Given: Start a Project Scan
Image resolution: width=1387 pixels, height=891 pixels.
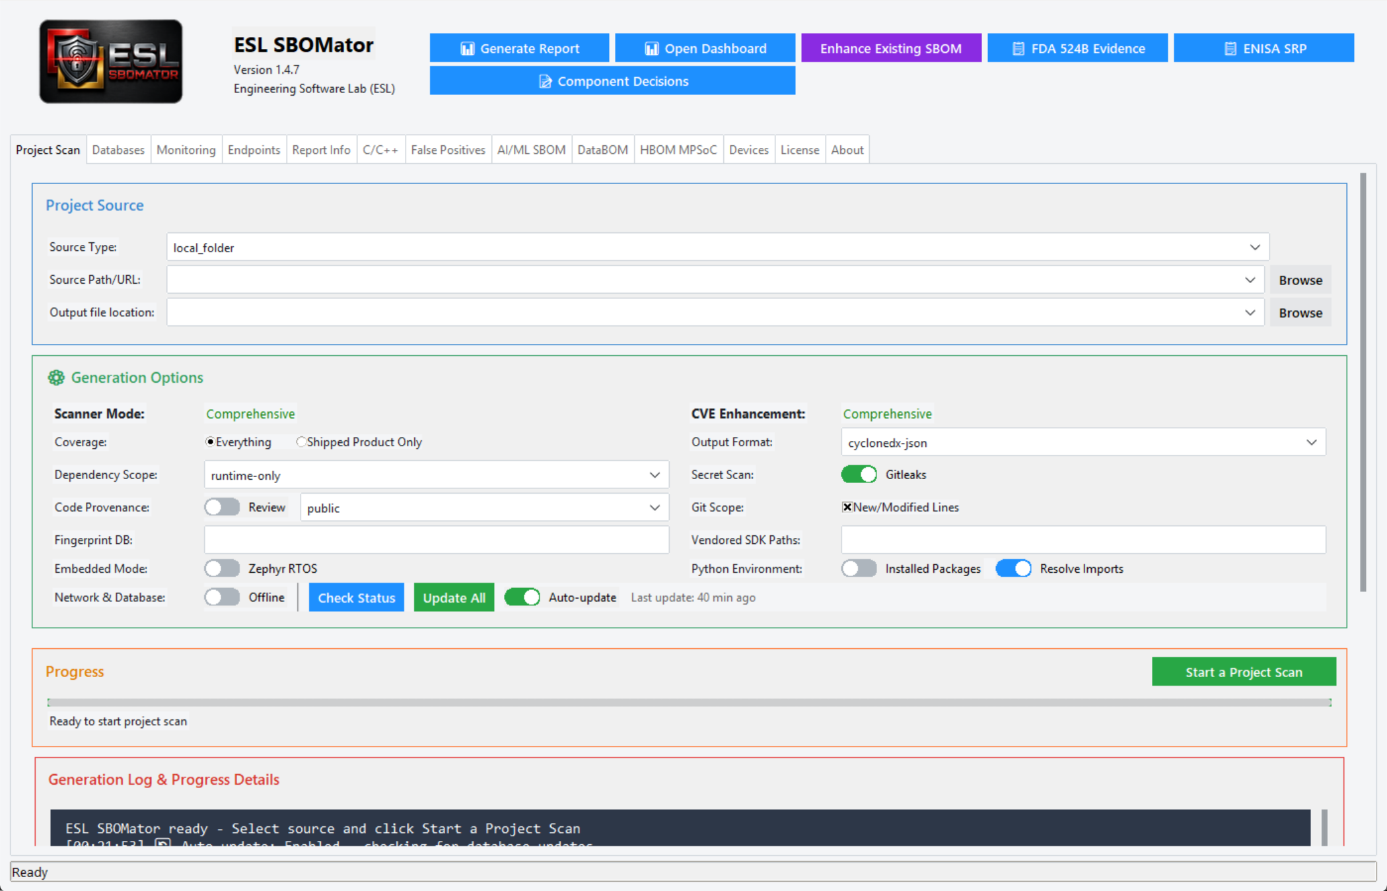Looking at the screenshot, I should click(1244, 672).
